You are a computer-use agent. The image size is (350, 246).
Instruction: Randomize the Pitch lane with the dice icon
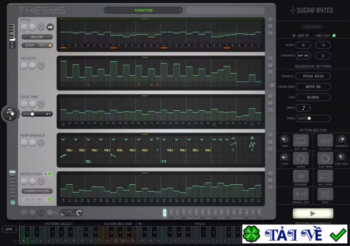(x=270, y=27)
